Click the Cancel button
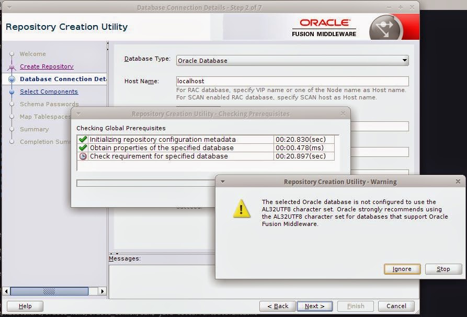This screenshot has height=317, width=467. 396,306
